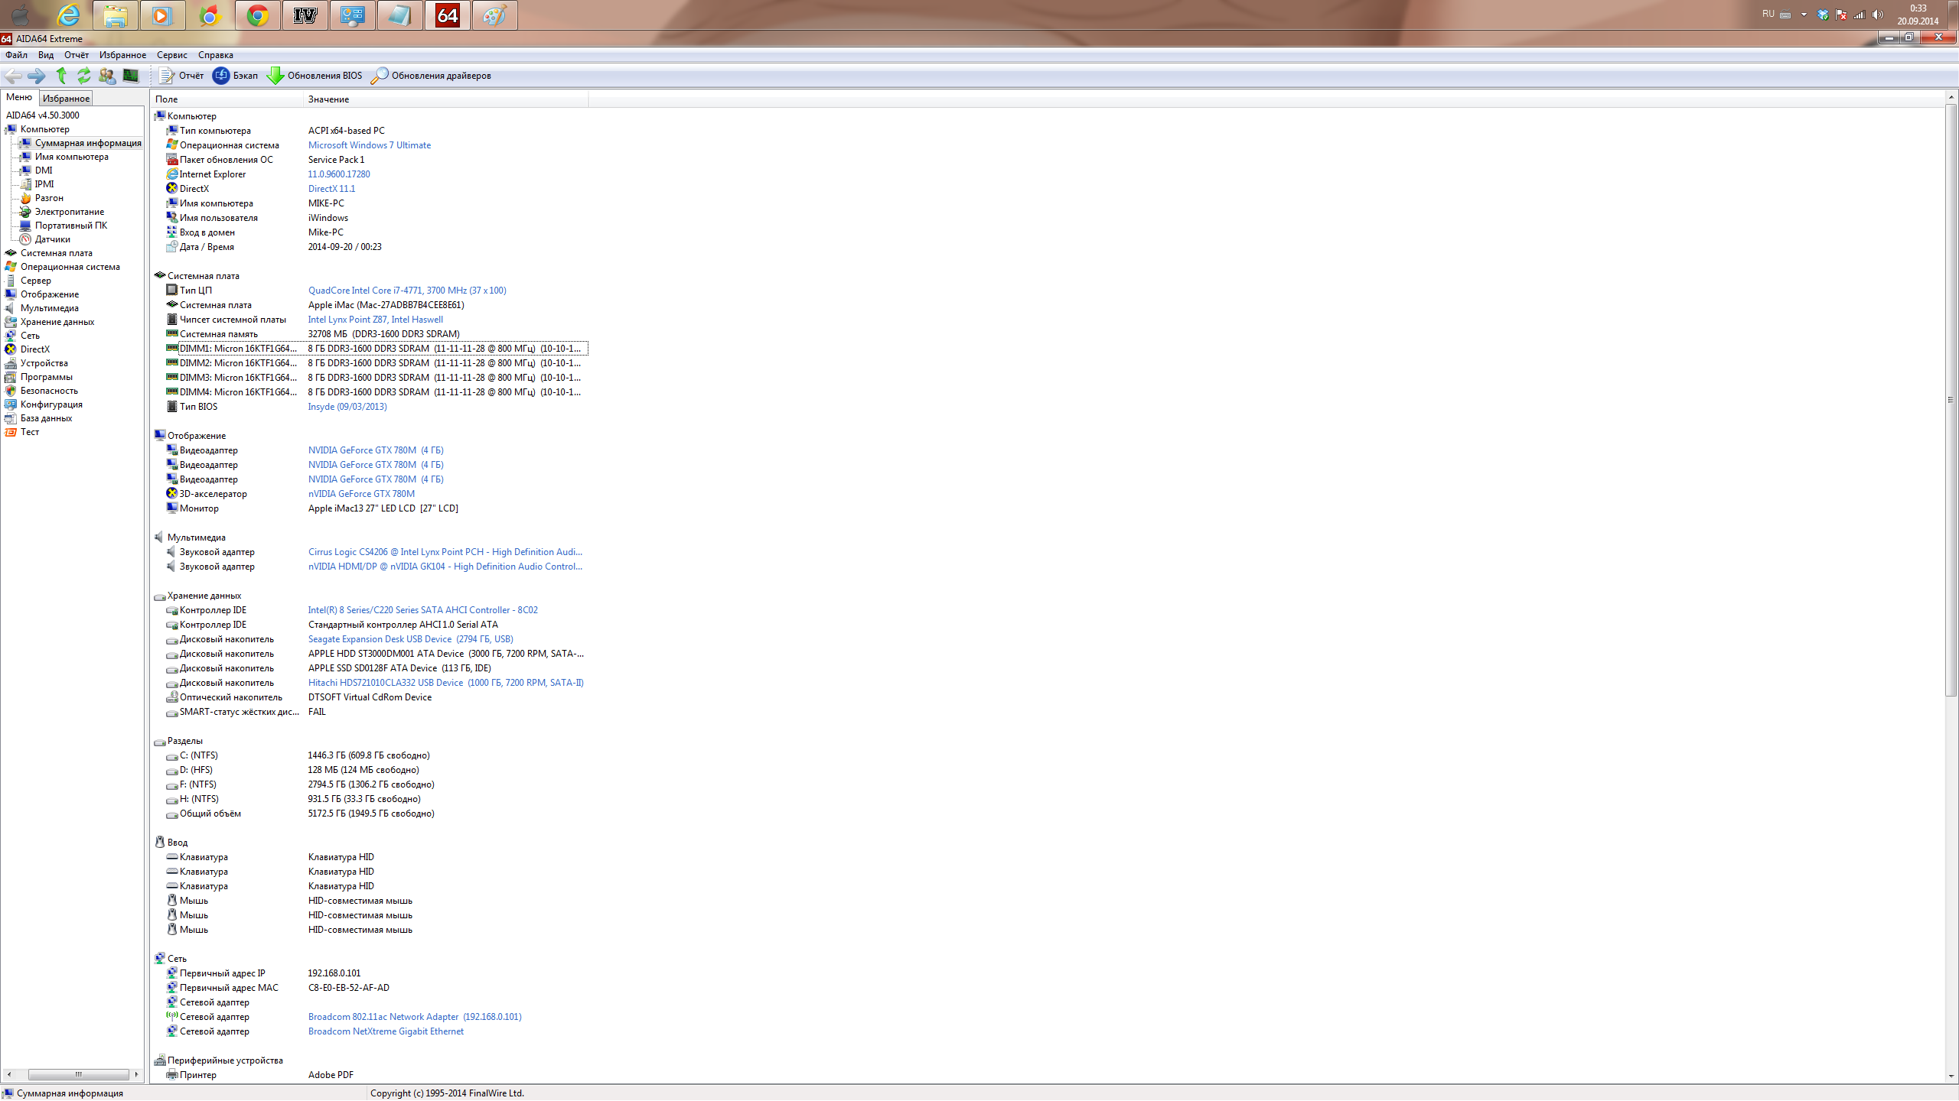Open Microsoft Windows 7 Ultimate link

(369, 145)
